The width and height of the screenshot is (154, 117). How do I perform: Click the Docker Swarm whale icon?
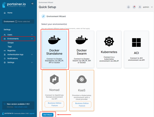[82, 40]
